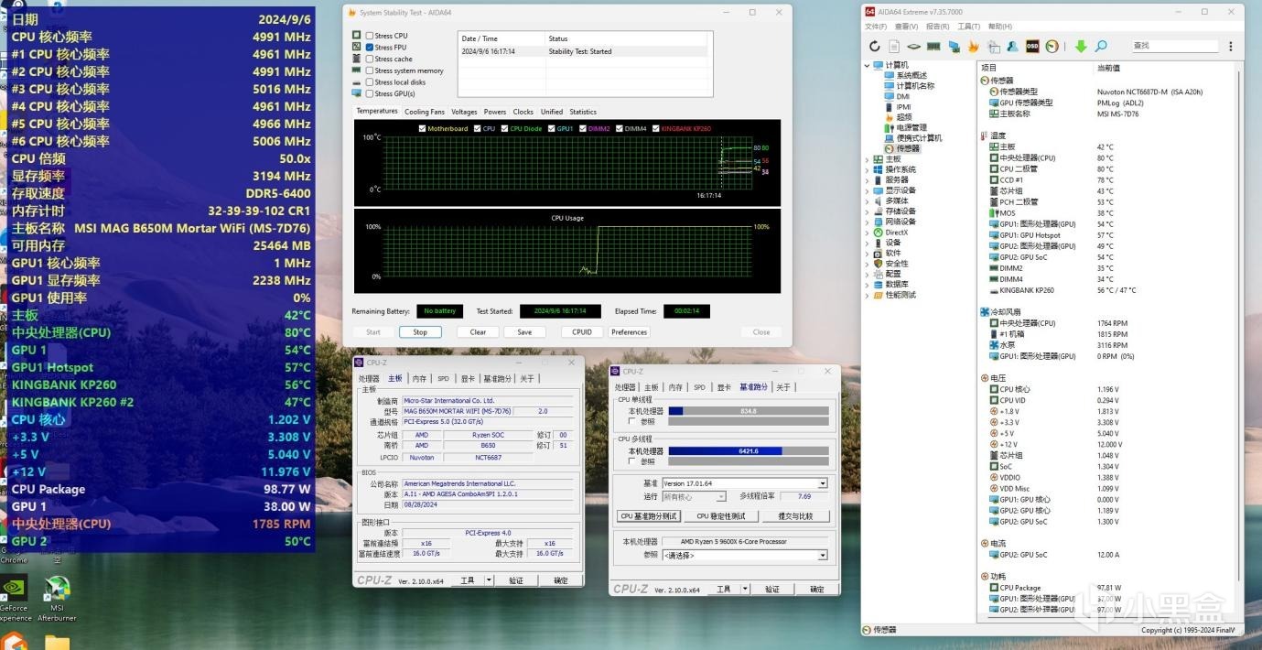Switch to the Cooling Fans tab

pos(425,112)
